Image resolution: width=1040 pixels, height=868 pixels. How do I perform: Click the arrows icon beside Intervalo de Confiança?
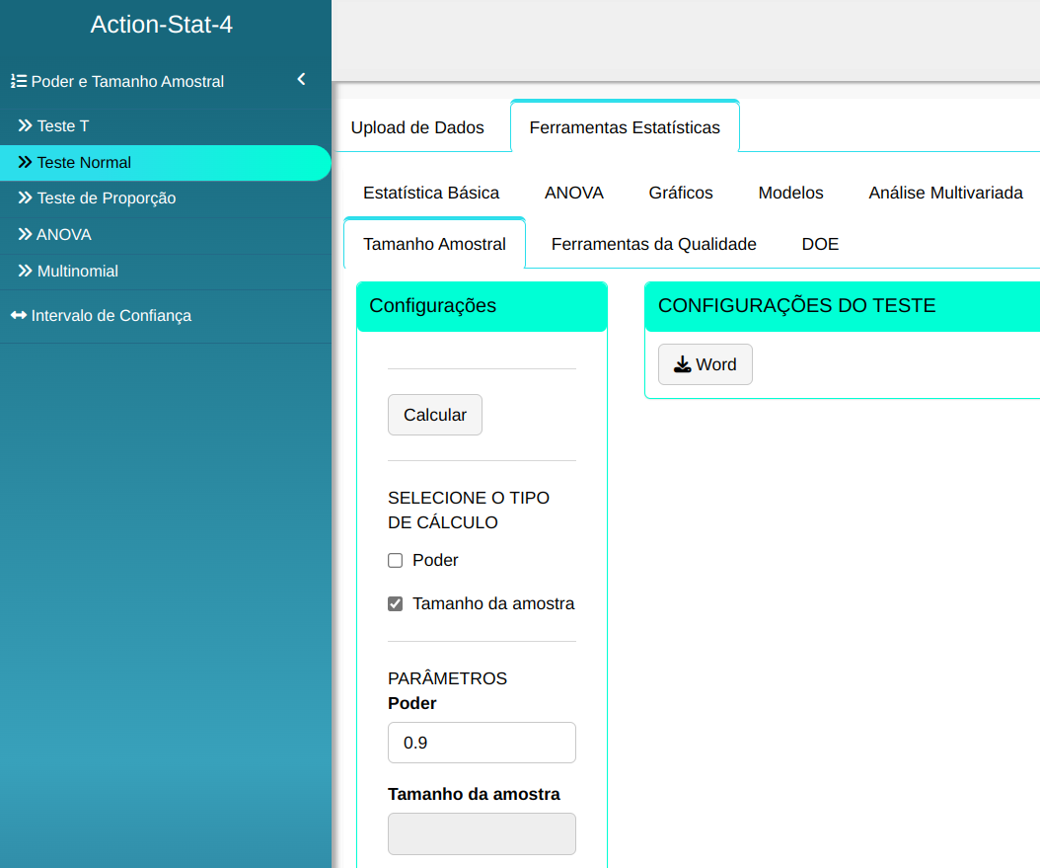coord(18,316)
